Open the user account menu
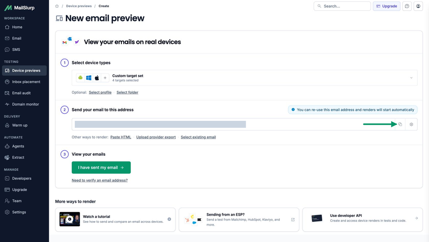This screenshot has width=429, height=242. [x=418, y=6]
